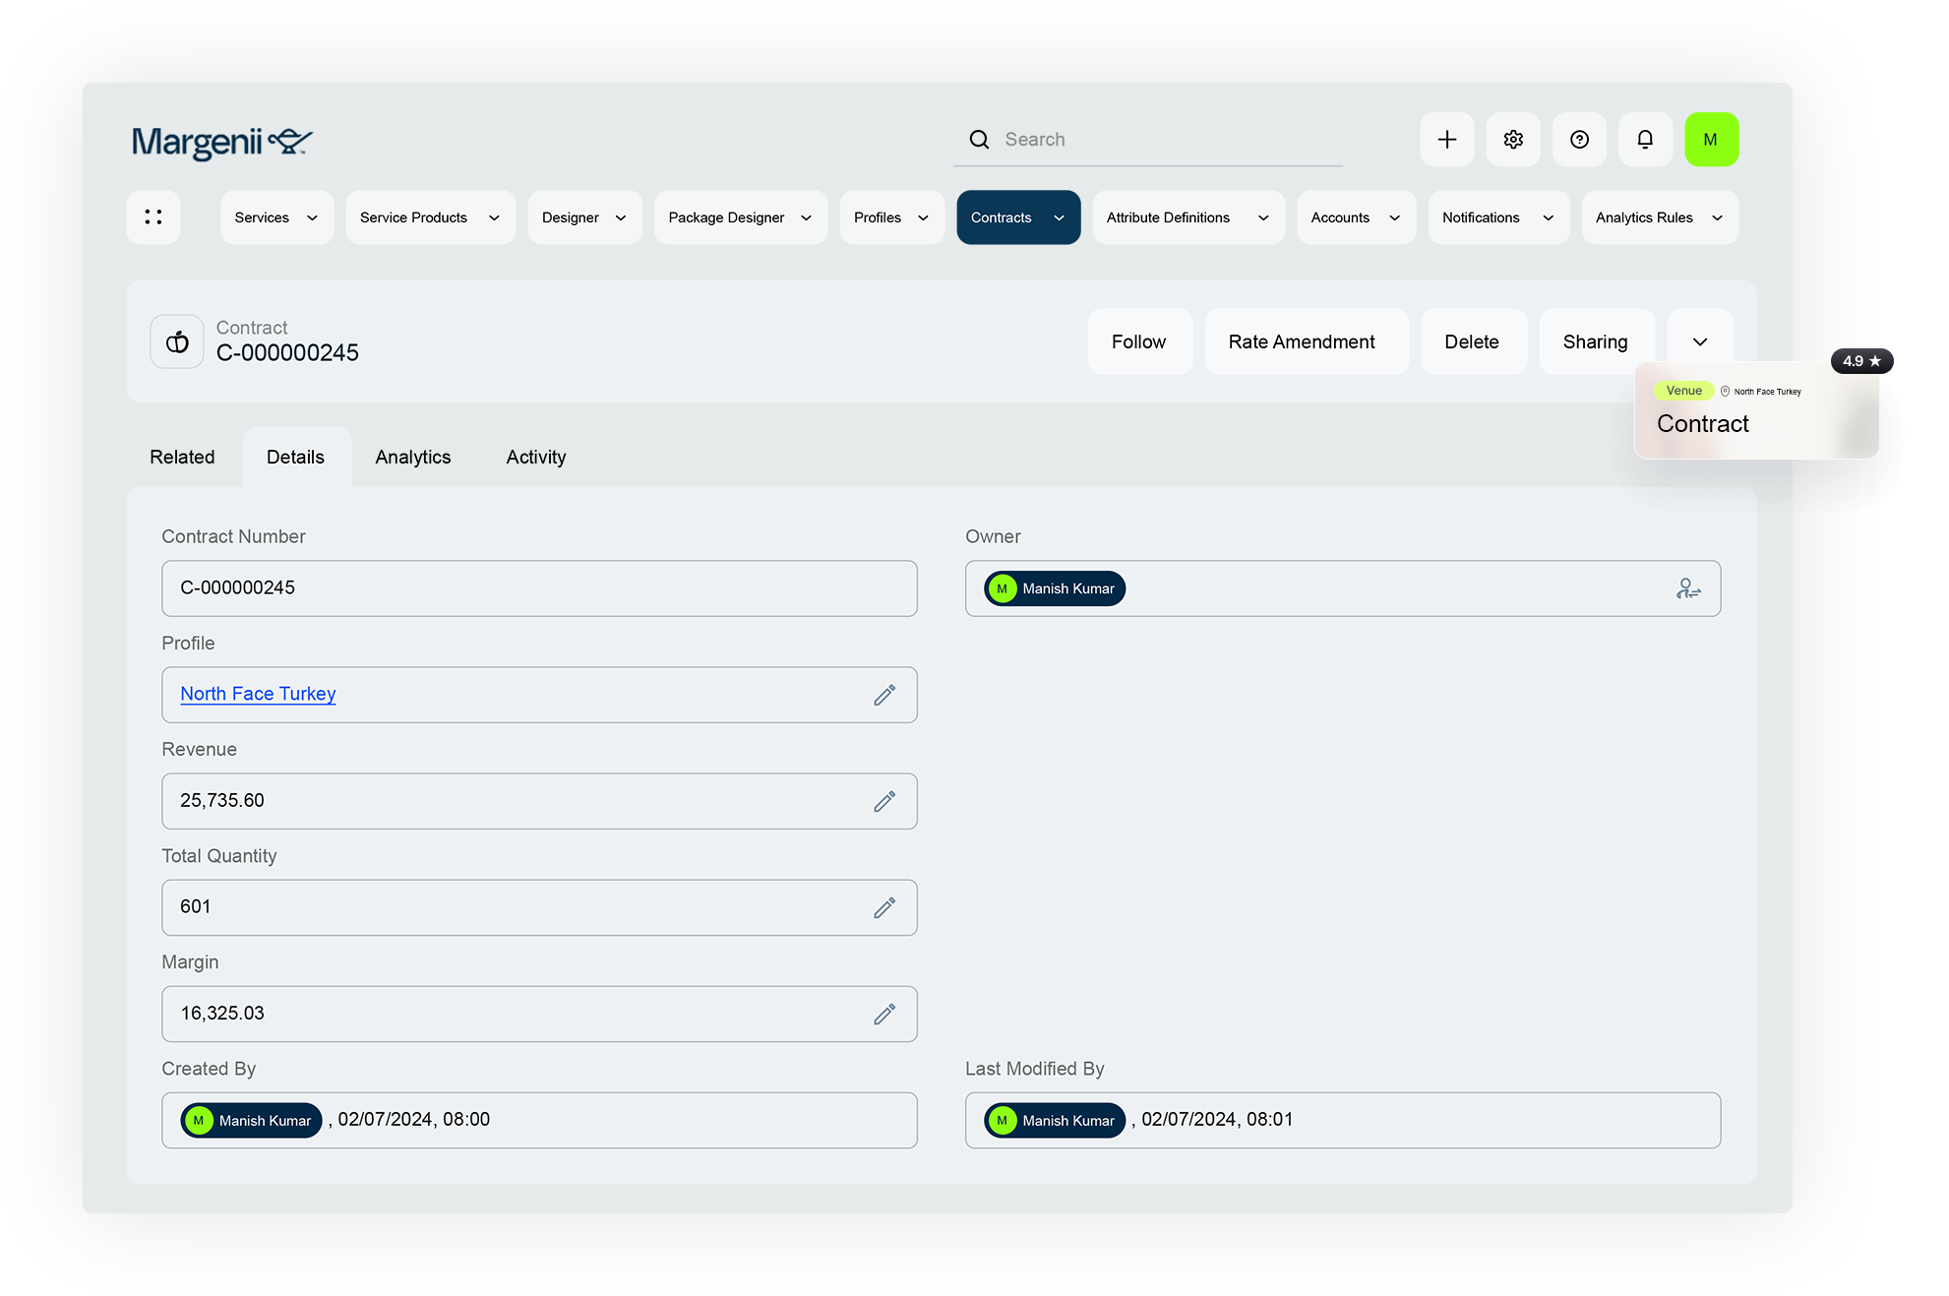Open the North Face Turkey profile link

(258, 694)
